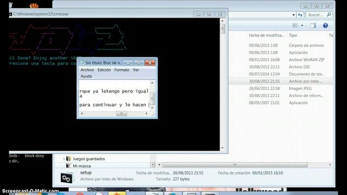Select Aplicación row dated 08/09/2007 21:01
The width and height of the screenshot is (347, 195).
(x=281, y=103)
